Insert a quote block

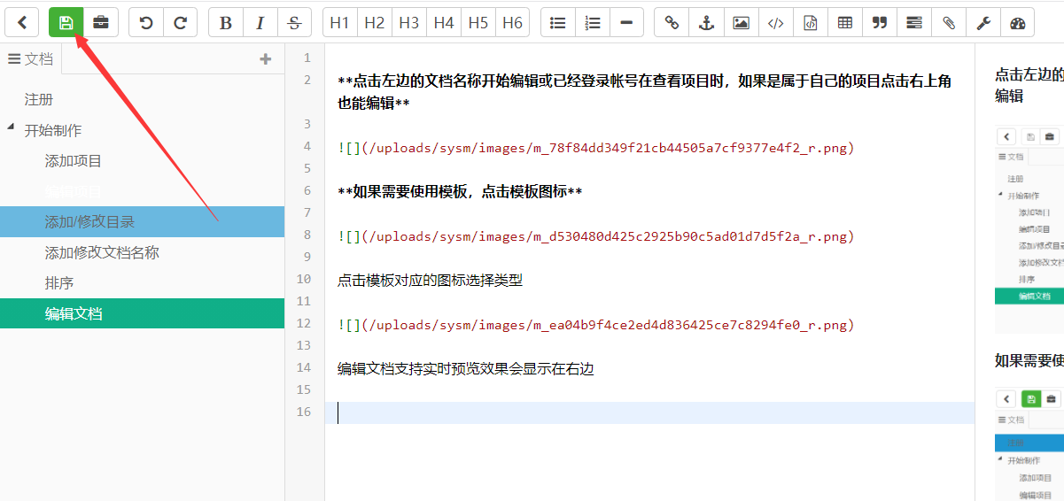coord(880,23)
